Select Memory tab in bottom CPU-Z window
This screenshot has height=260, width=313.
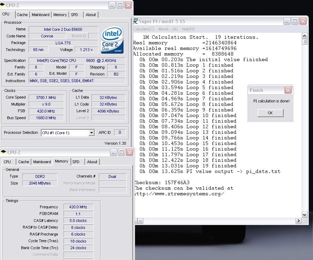61,161
